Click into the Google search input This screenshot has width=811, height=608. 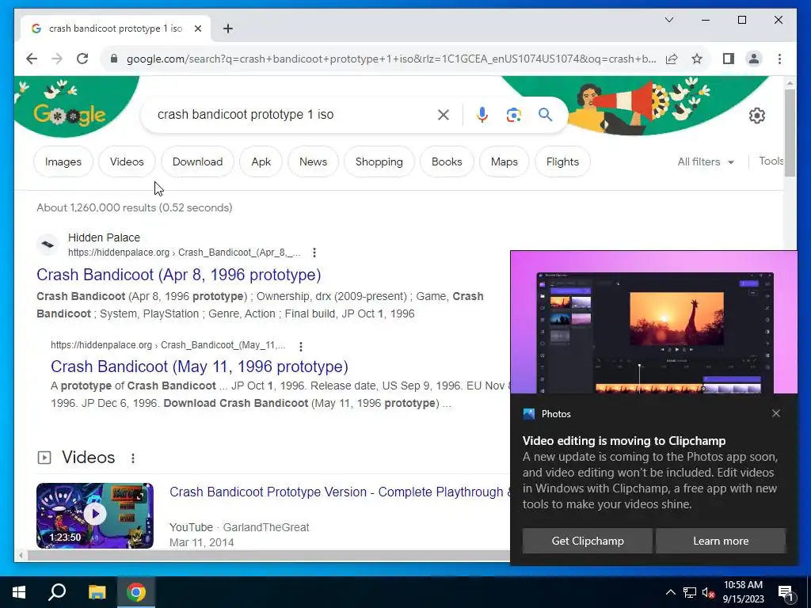point(295,115)
